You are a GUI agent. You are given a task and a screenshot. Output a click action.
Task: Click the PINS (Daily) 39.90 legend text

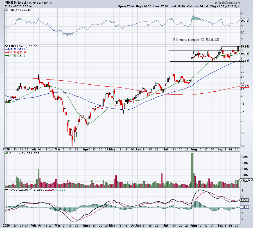23,46
